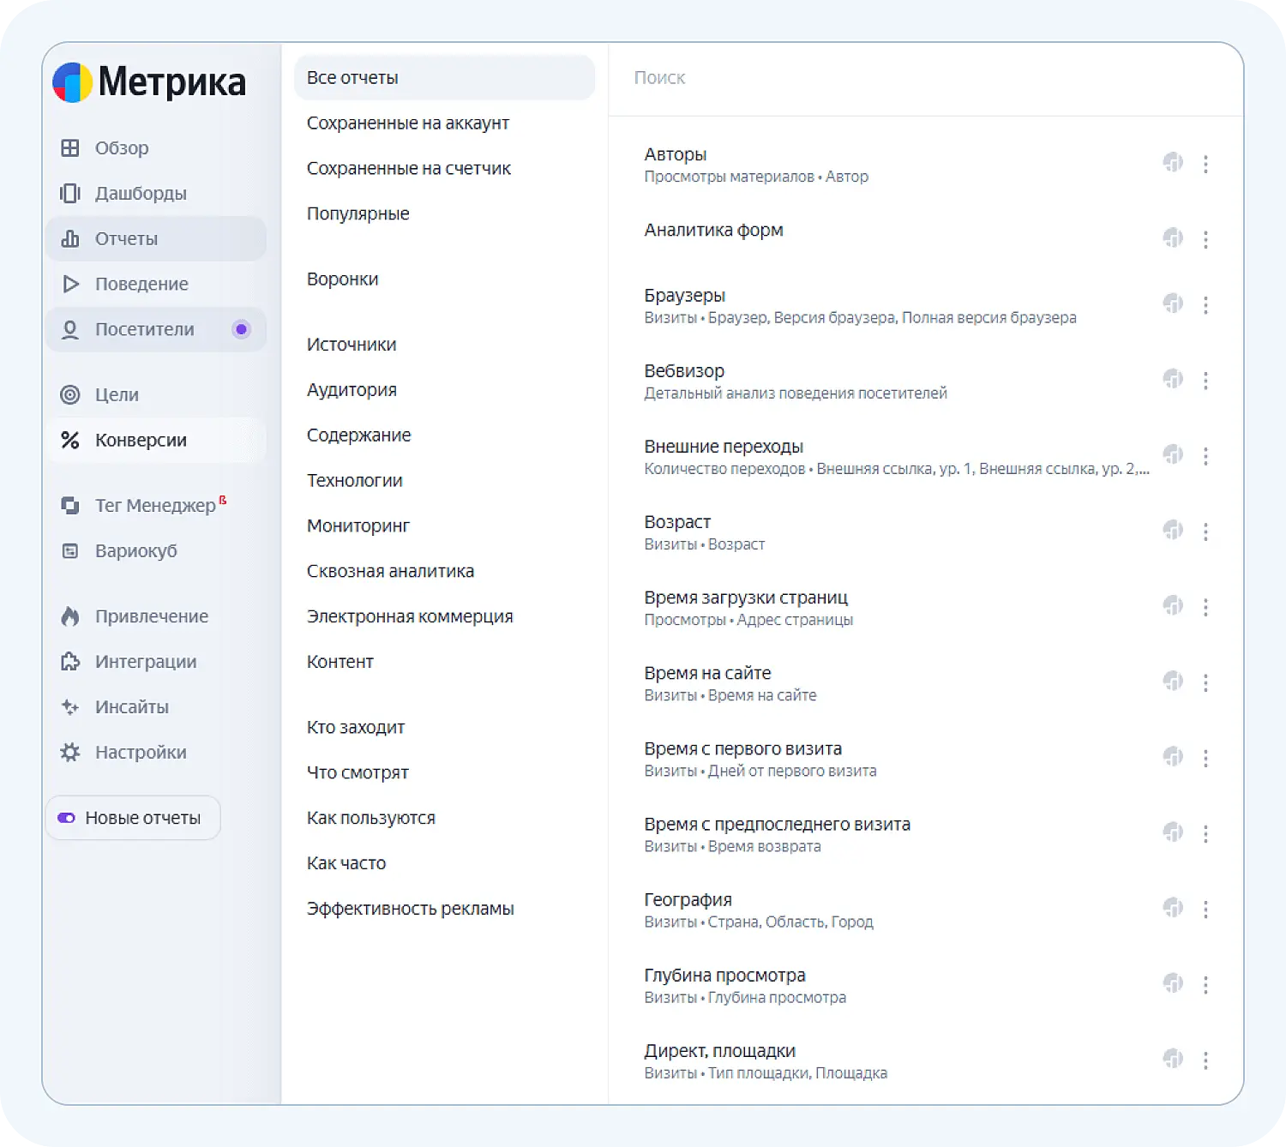This screenshot has width=1286, height=1147.
Task: Open Сохраненные на аккаунт reports
Action: (x=408, y=123)
